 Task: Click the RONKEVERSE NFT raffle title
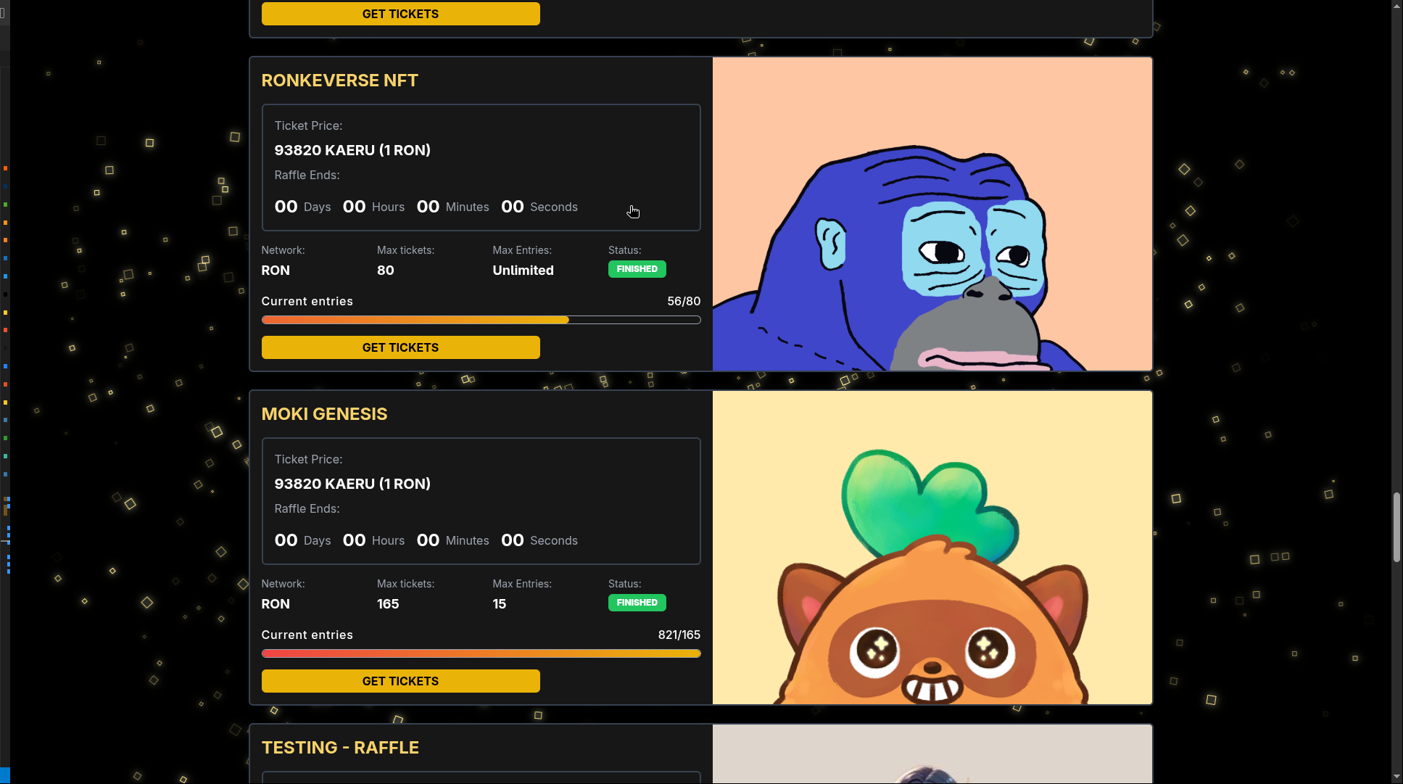[x=339, y=81]
